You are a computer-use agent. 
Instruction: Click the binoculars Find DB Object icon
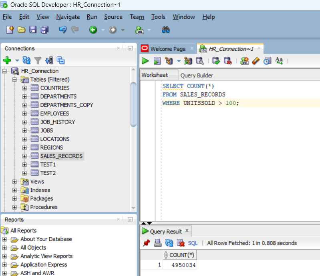[166, 30]
